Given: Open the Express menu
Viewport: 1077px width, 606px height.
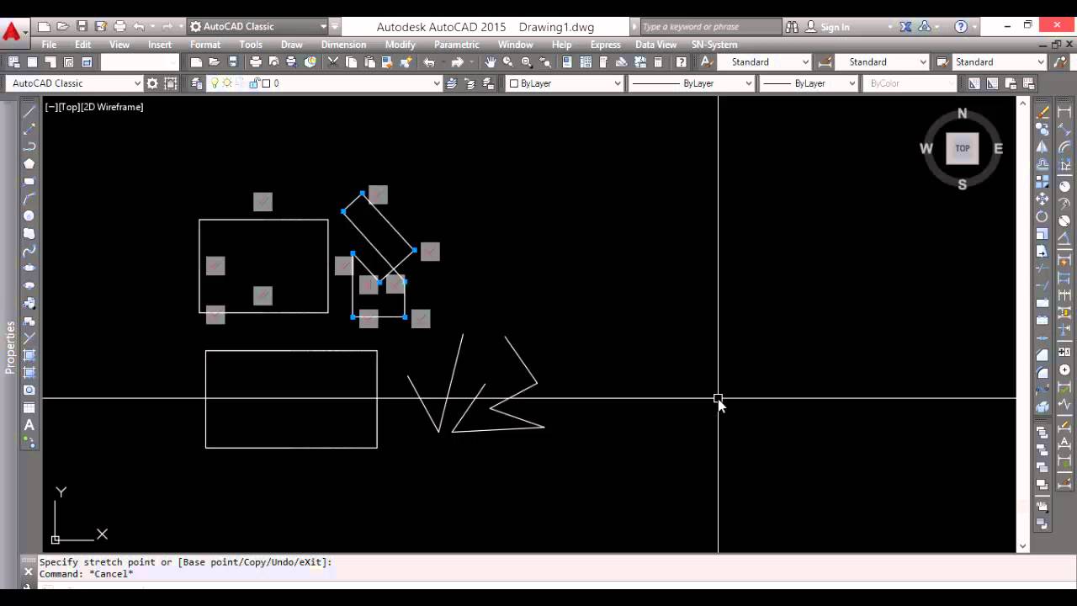Looking at the screenshot, I should 605,45.
